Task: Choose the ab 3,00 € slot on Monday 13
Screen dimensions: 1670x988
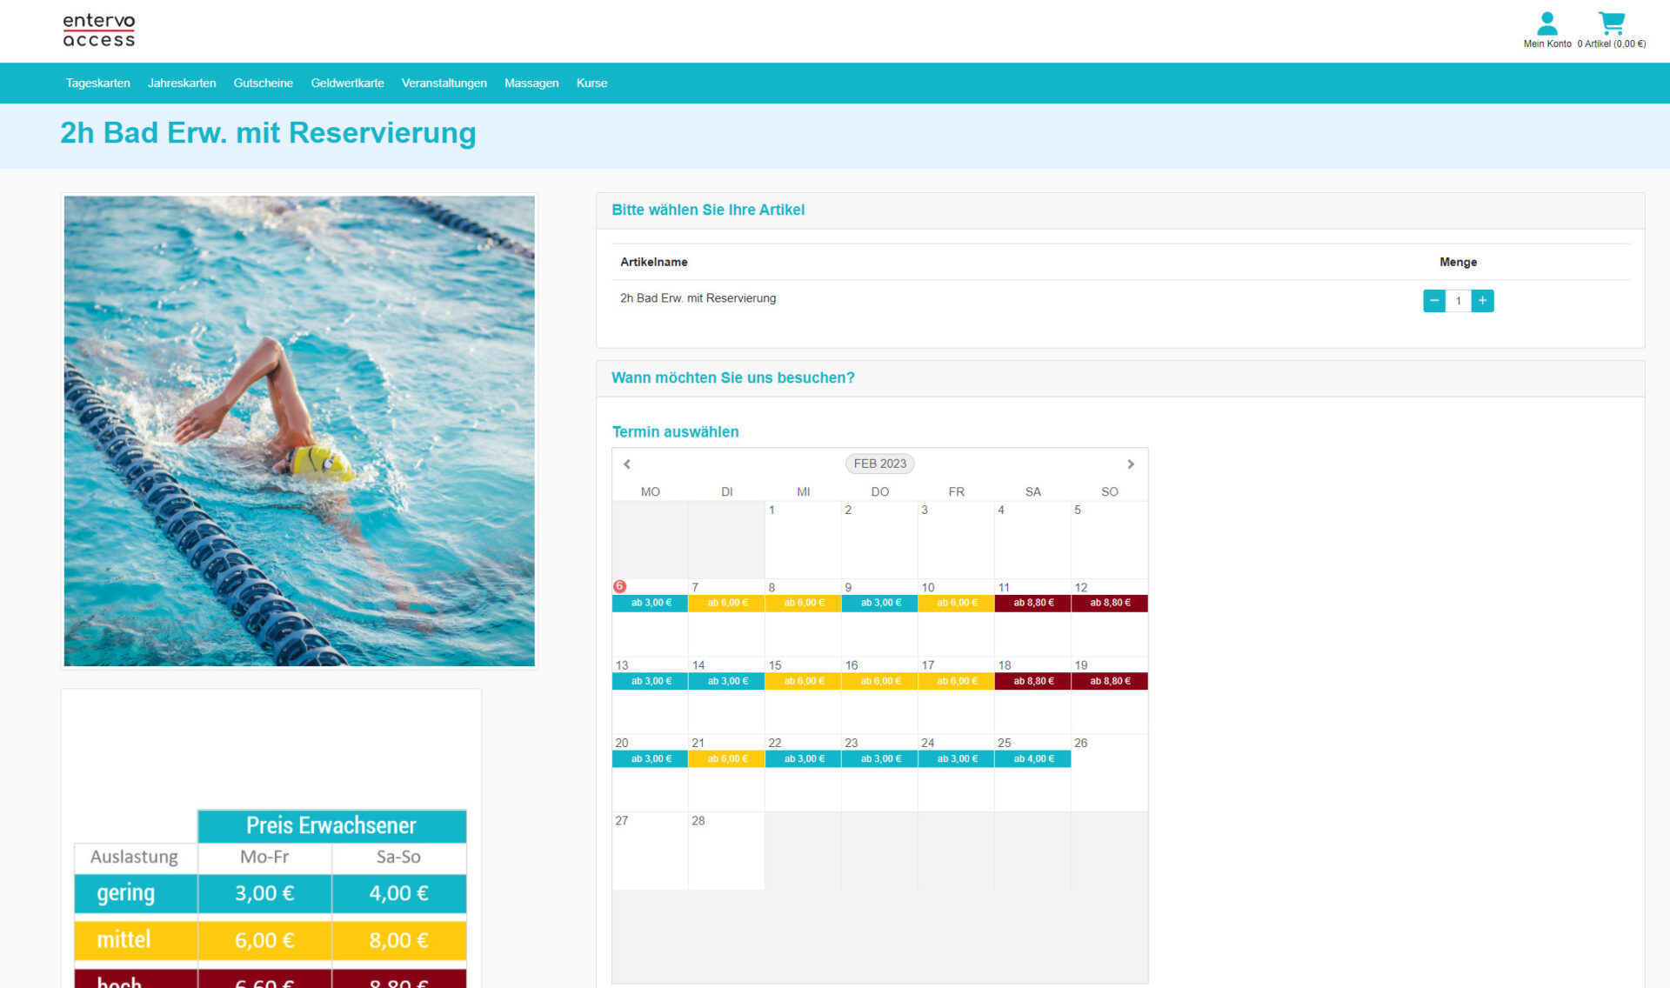Action: click(x=650, y=681)
